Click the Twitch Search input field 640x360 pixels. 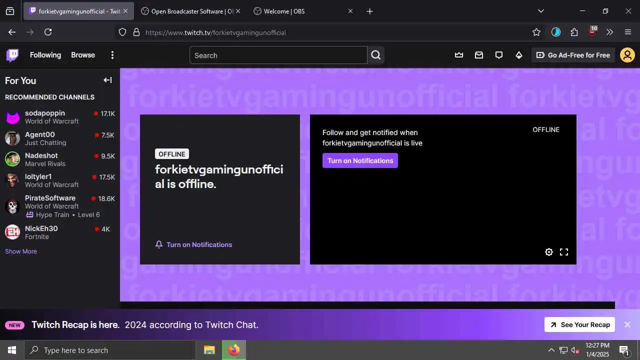click(x=278, y=55)
